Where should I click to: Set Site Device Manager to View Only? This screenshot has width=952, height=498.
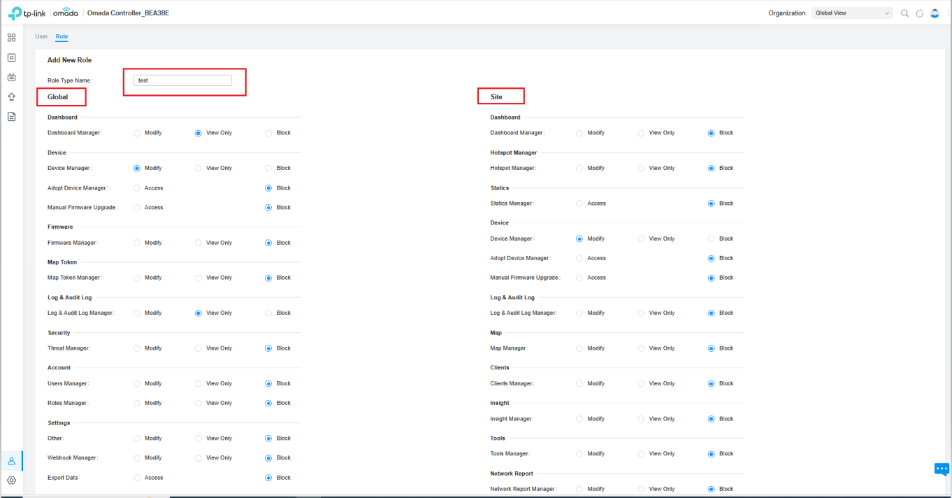(641, 239)
